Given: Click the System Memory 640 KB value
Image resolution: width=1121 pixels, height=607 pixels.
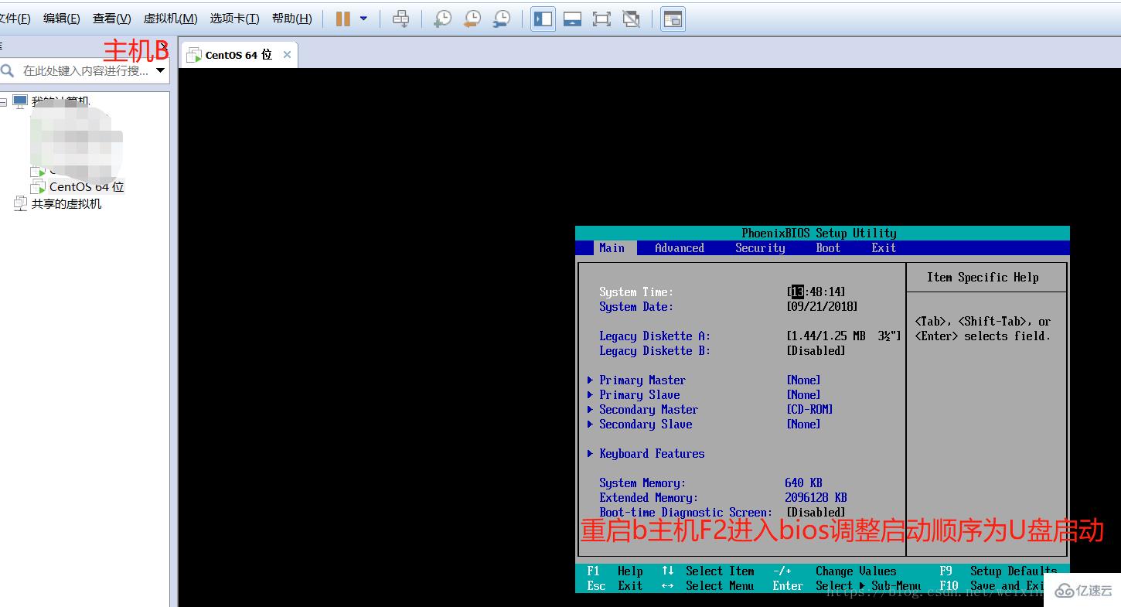Looking at the screenshot, I should coord(804,483).
